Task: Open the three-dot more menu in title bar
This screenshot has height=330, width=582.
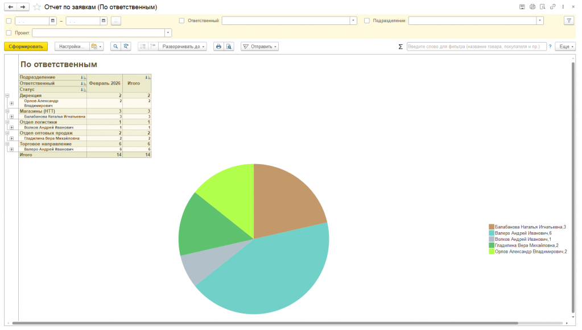Action: [563, 7]
